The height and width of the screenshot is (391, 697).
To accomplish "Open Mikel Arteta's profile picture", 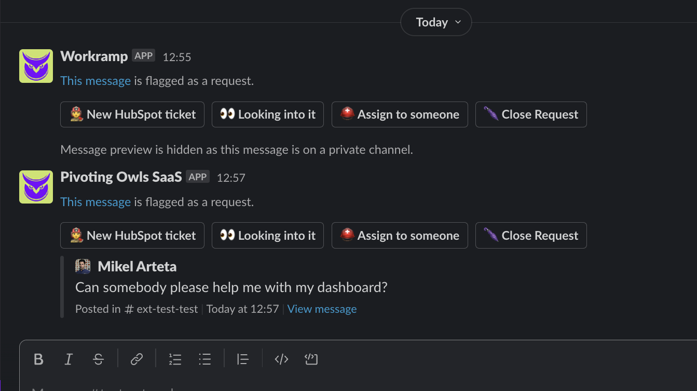I will pos(83,266).
